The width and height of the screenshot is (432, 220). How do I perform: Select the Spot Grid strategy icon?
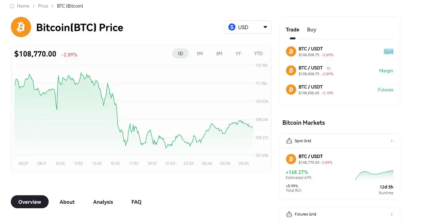(x=289, y=141)
